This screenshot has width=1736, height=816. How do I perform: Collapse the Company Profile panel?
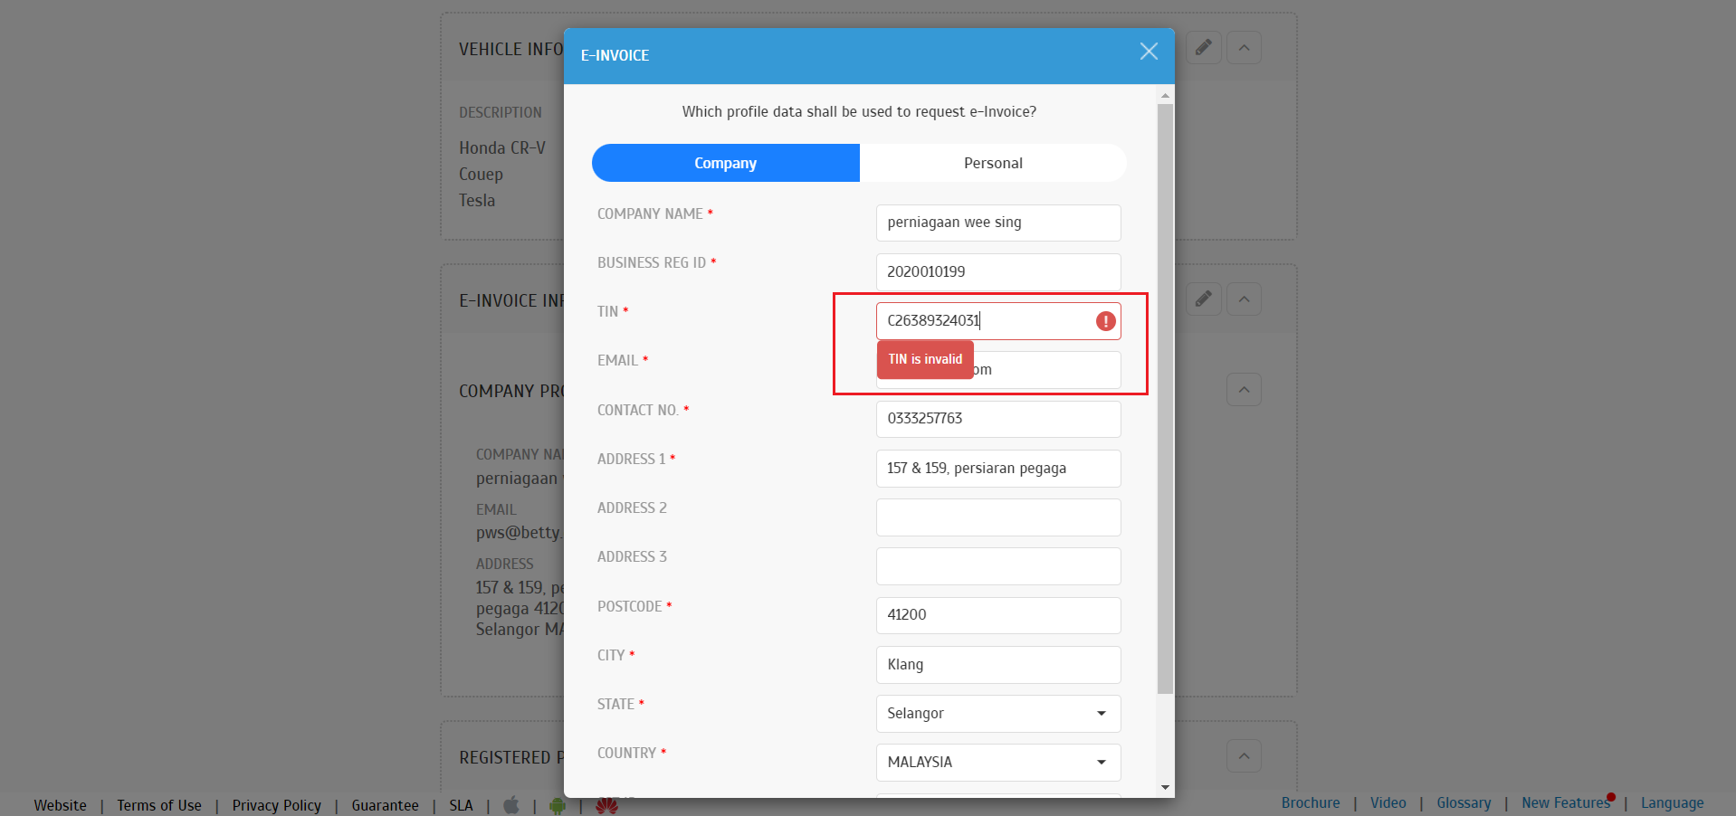1244,390
